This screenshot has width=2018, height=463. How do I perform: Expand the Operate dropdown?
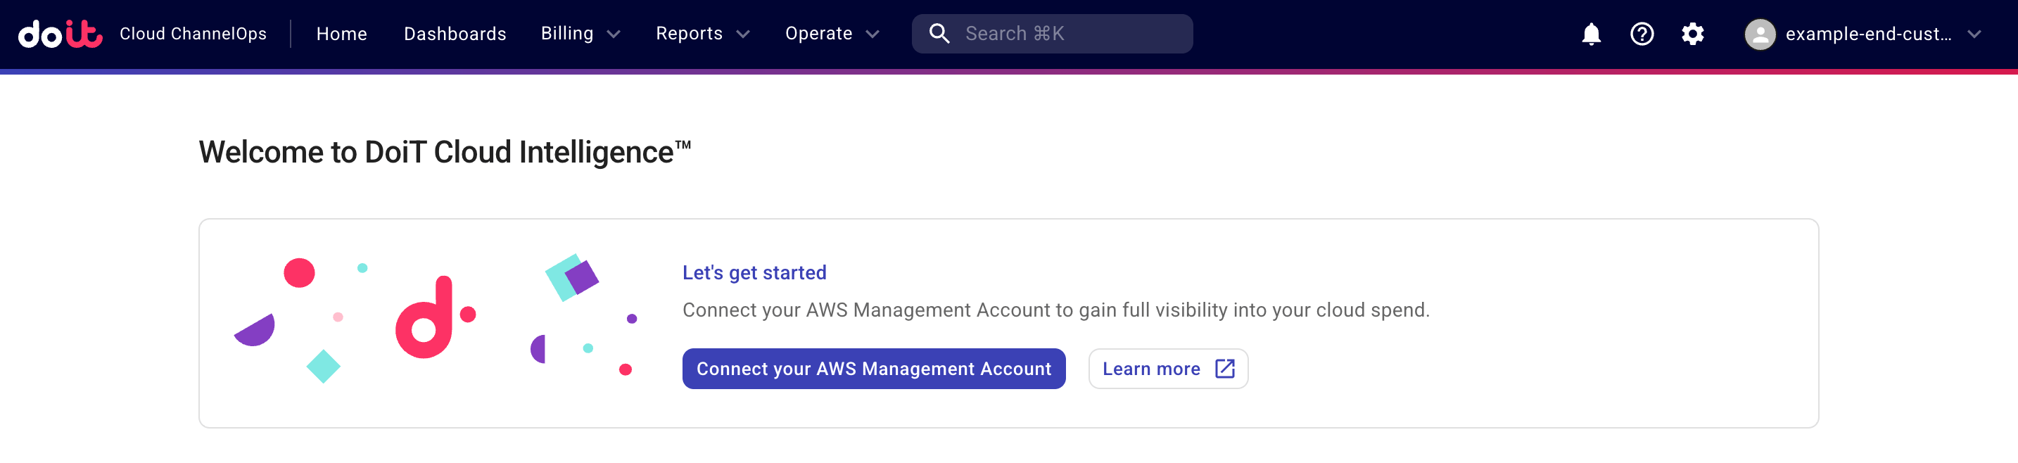(832, 34)
